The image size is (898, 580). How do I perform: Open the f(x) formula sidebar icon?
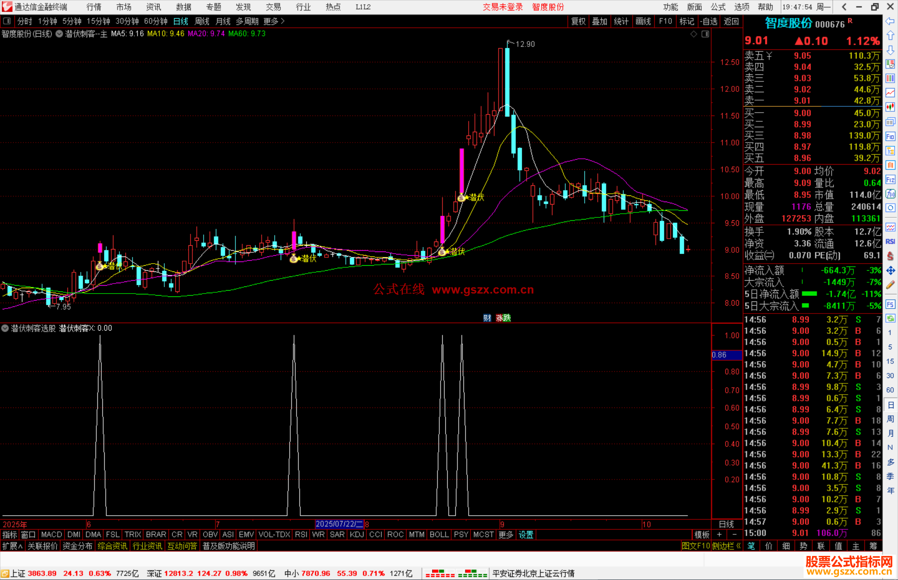[x=890, y=194]
